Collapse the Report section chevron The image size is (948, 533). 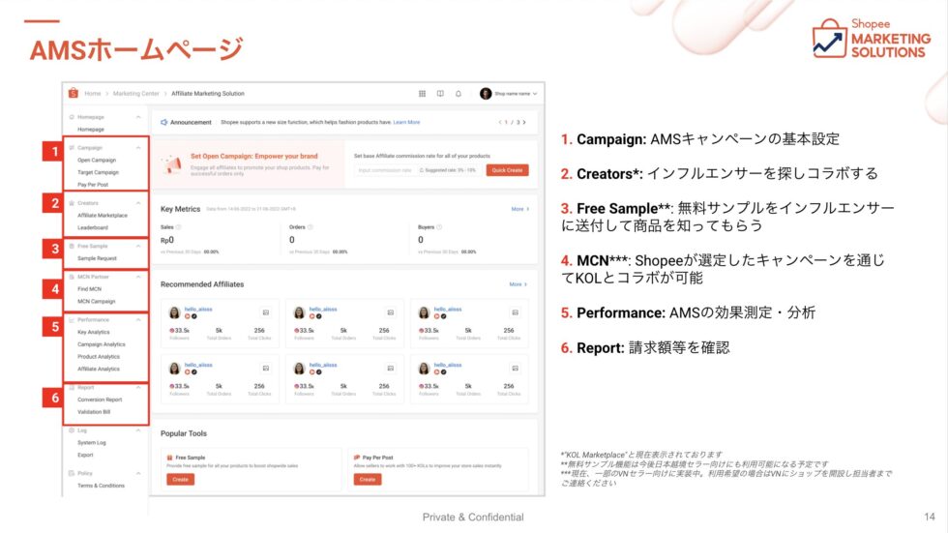(x=138, y=387)
